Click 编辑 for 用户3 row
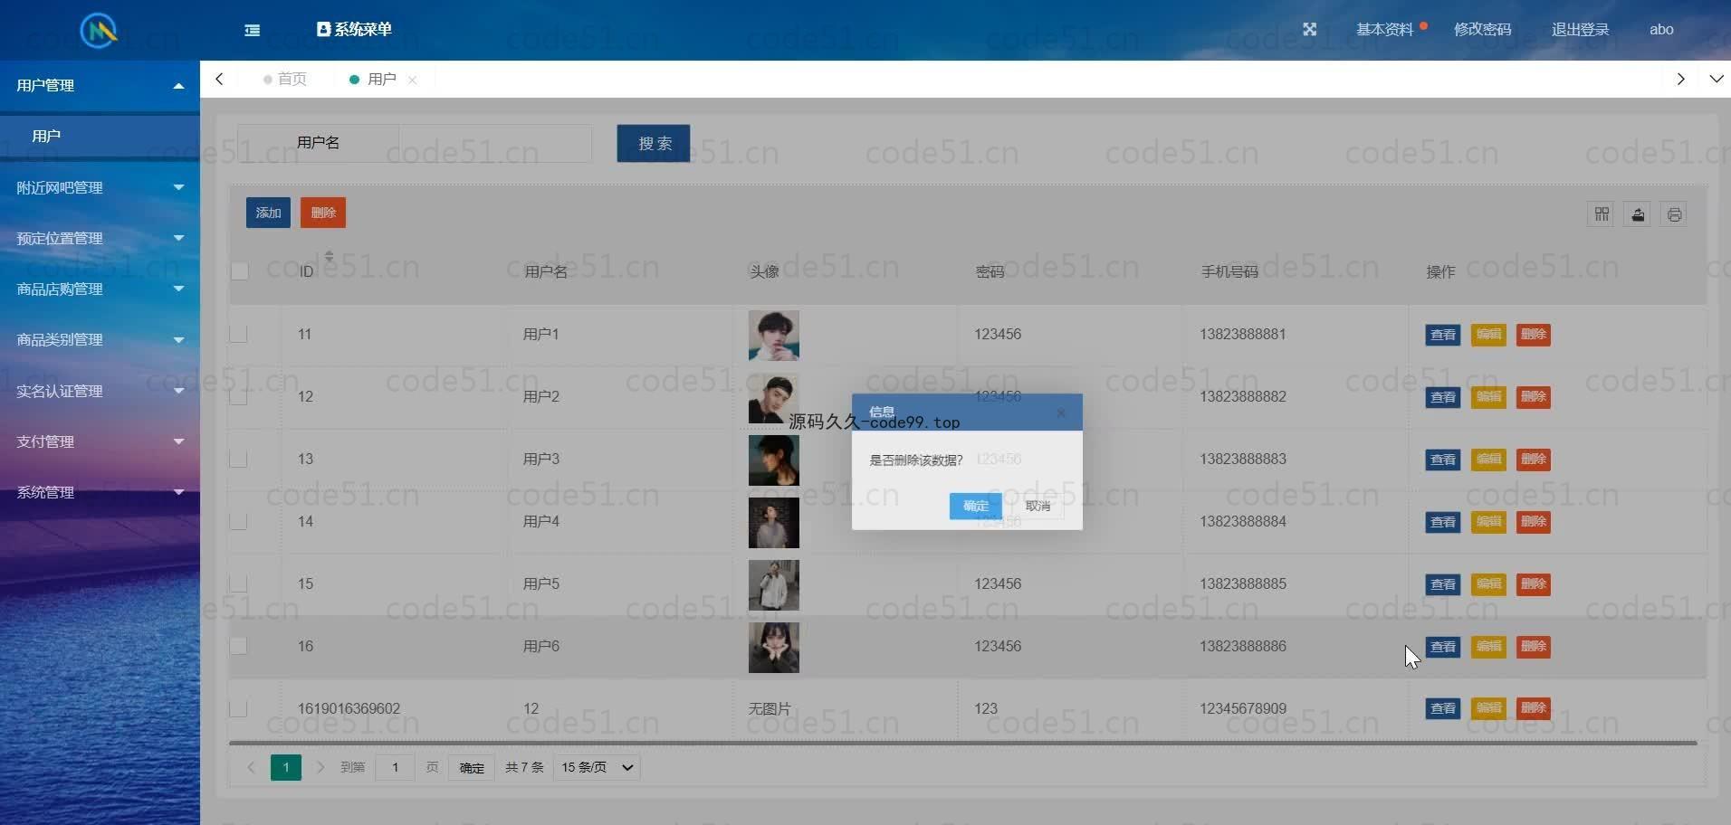 tap(1489, 460)
